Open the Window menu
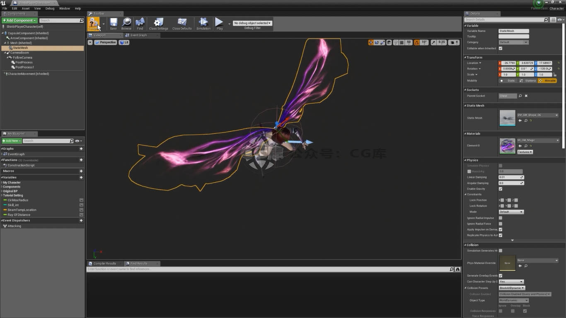The width and height of the screenshot is (566, 318). (x=65, y=8)
